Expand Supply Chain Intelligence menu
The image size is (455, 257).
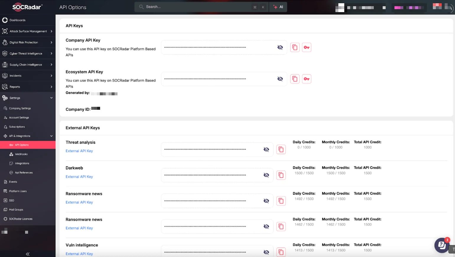(x=28, y=65)
